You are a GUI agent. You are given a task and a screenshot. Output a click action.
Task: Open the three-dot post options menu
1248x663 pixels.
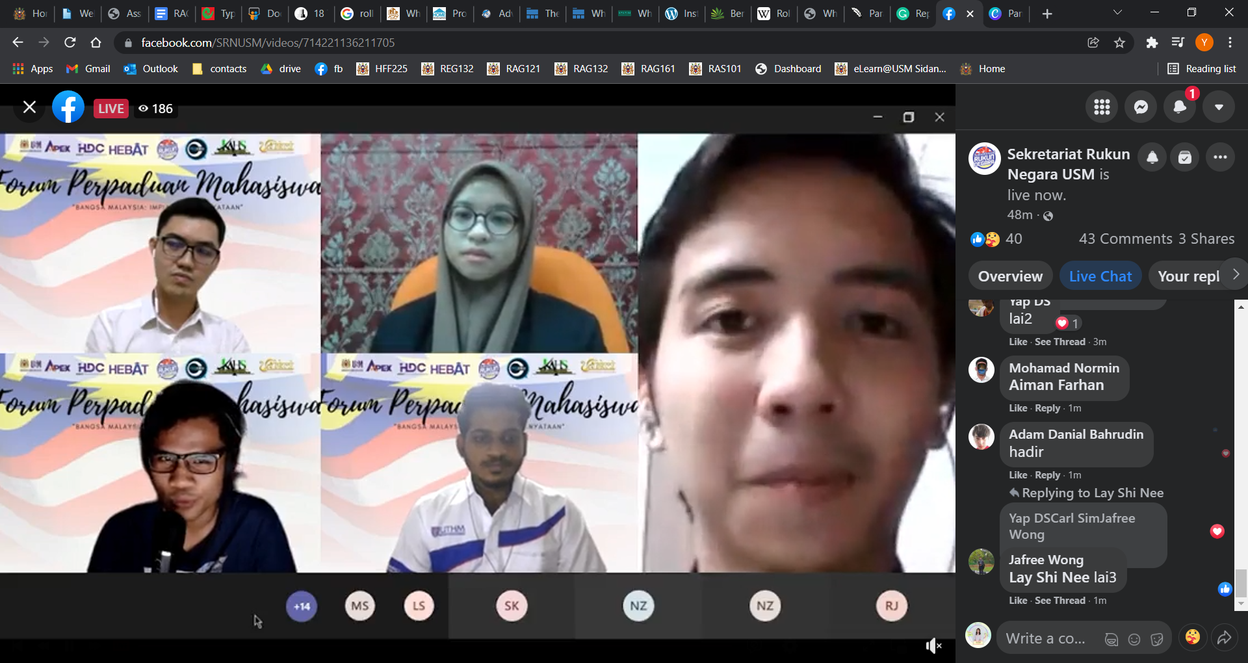[1220, 157]
